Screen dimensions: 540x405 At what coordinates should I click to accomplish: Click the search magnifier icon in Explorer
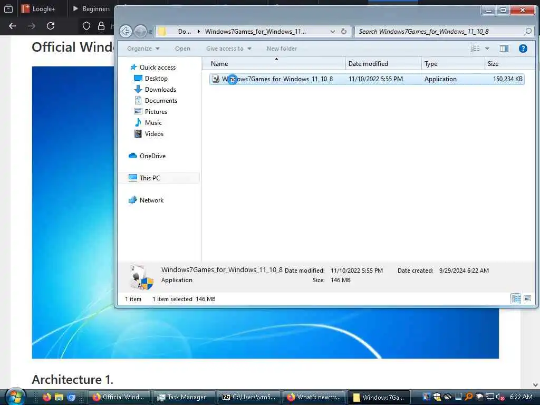tap(527, 31)
